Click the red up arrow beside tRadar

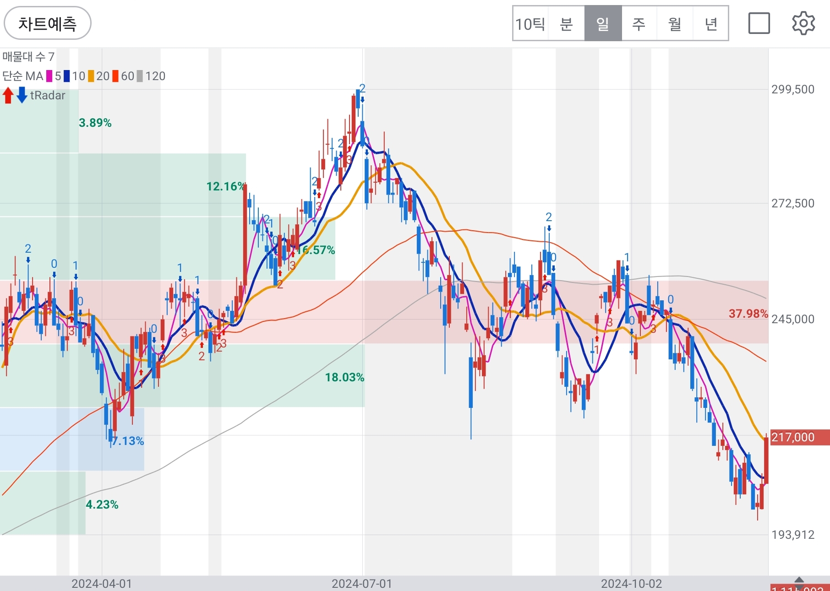click(x=8, y=95)
